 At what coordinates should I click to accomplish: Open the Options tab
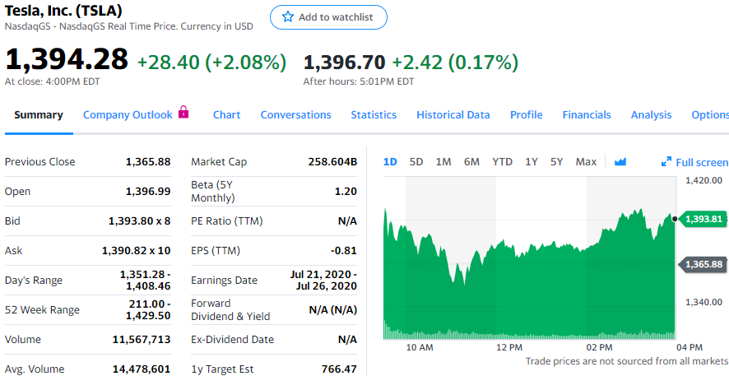(x=709, y=115)
